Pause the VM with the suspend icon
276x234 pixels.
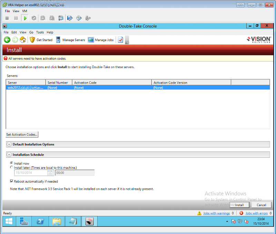click(x=16, y=18)
